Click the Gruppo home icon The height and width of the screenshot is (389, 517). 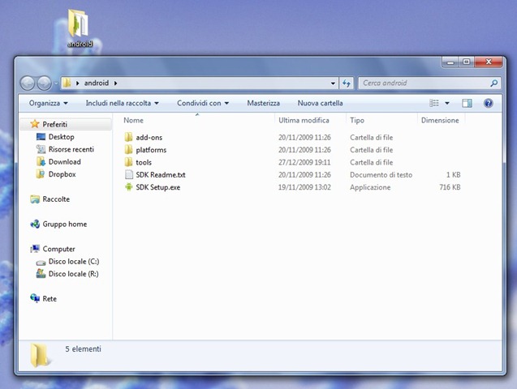click(x=35, y=224)
